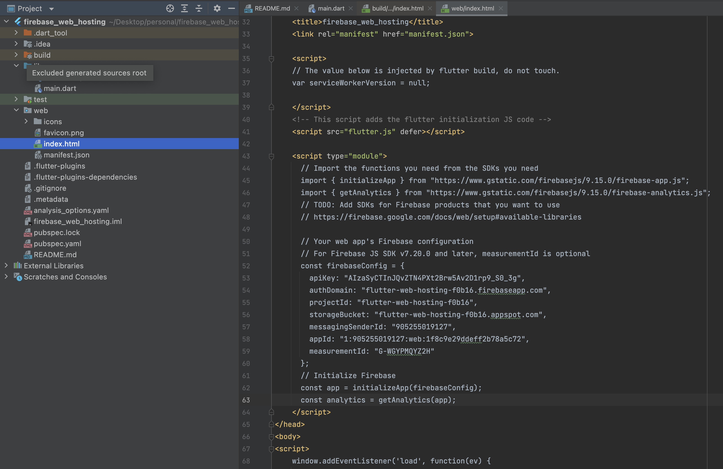Click the Expand All icon in Project panel
This screenshot has height=469, width=723.
[x=184, y=9]
